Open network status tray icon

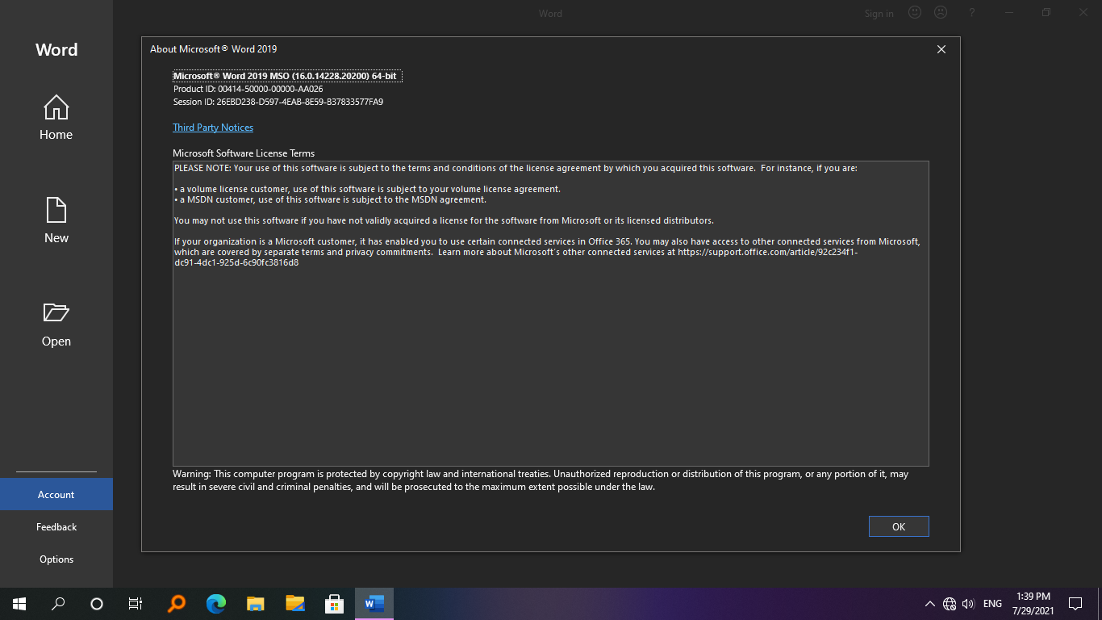tap(950, 604)
